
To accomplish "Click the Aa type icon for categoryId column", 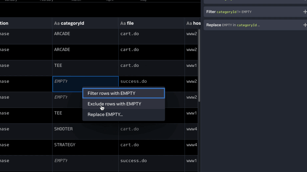I will (x=57, y=23).
